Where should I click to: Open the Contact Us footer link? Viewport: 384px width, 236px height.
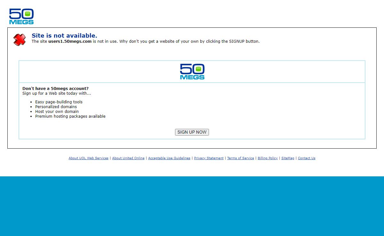pyautogui.click(x=307, y=158)
